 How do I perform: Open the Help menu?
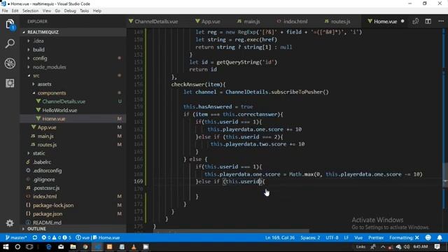(x=97, y=11)
